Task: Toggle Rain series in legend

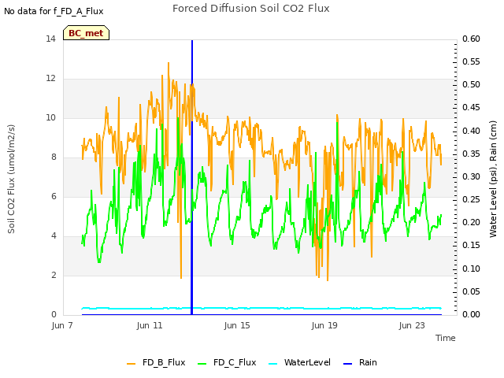Action: [360, 362]
